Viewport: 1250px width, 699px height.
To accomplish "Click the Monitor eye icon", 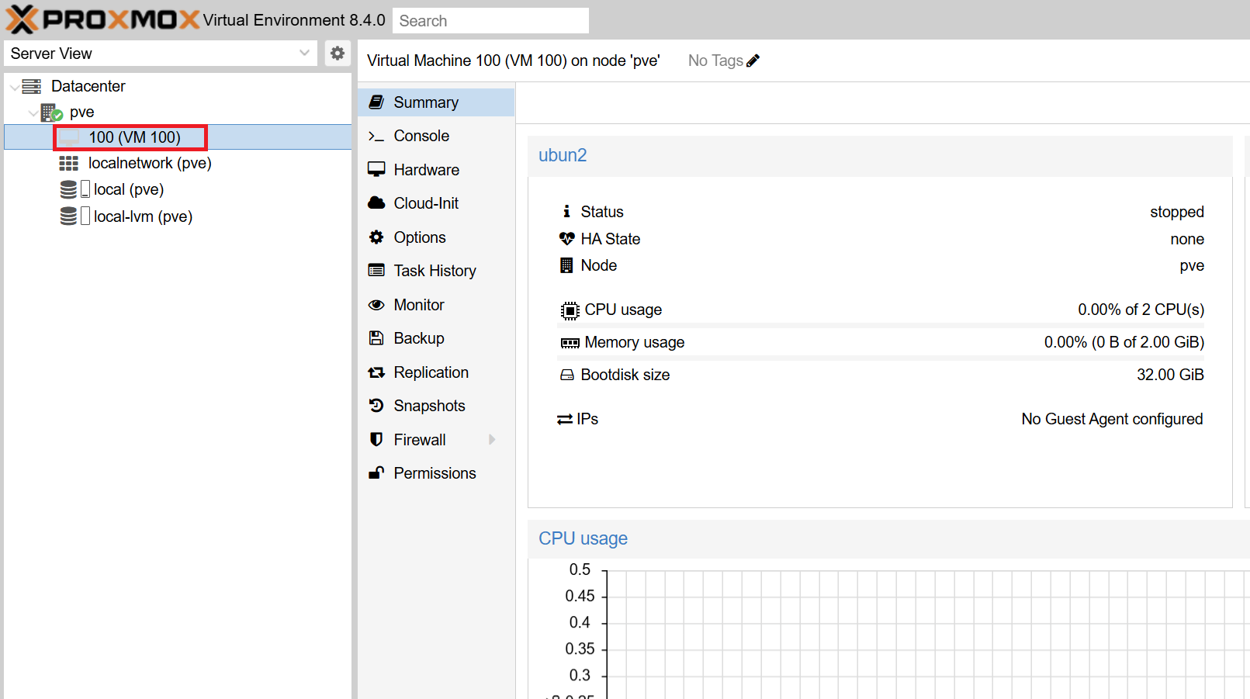I will click(376, 305).
